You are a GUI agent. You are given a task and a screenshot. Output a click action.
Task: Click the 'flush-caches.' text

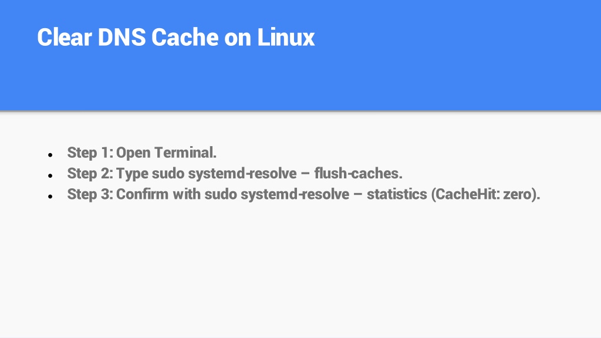359,173
